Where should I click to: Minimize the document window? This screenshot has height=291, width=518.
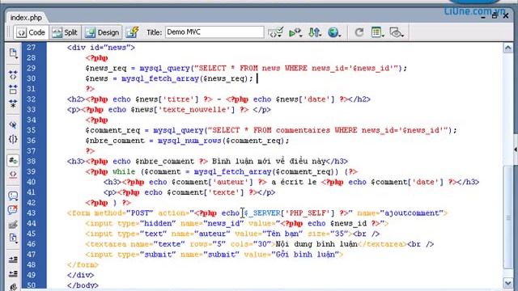click(483, 16)
